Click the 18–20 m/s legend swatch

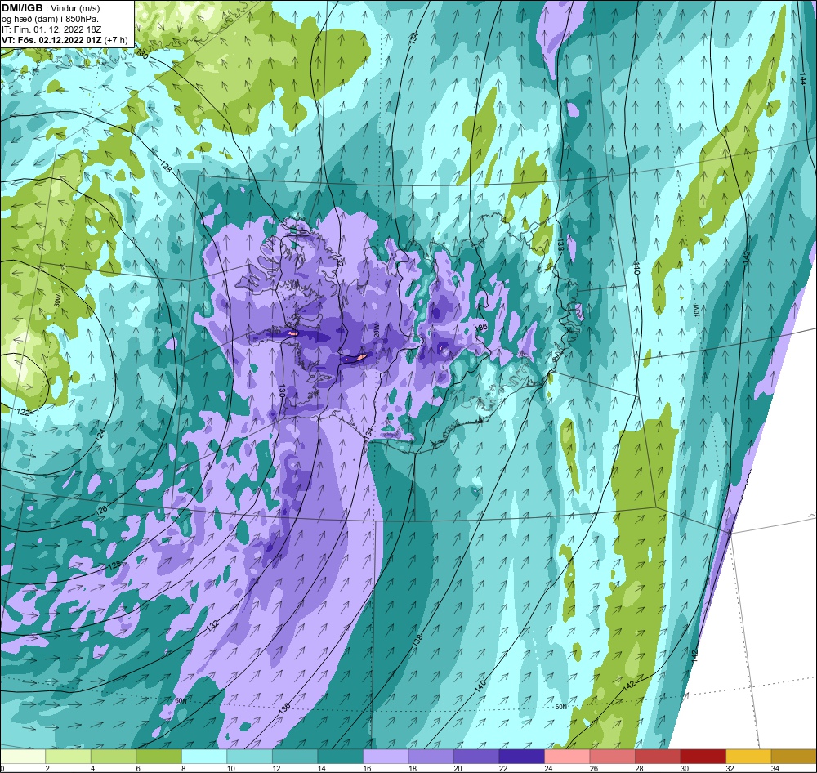pos(431,756)
